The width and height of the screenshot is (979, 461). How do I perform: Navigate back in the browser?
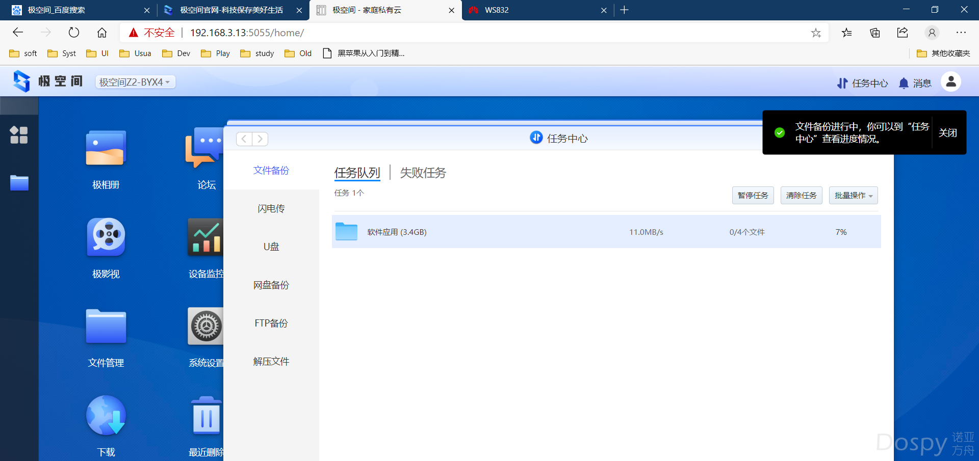(18, 33)
